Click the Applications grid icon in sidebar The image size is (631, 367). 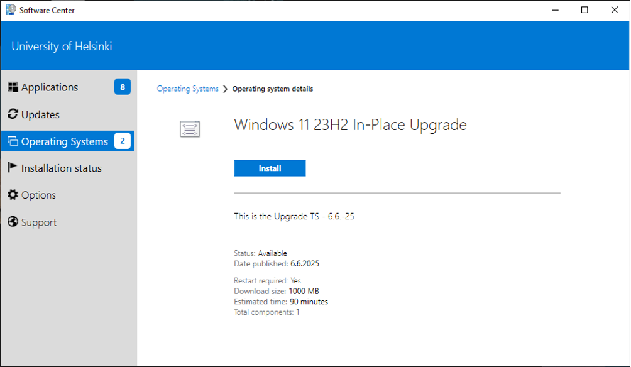point(13,87)
